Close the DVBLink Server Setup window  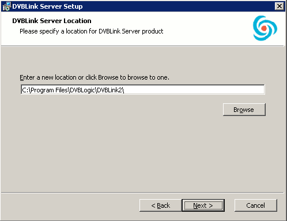pyautogui.click(x=280, y=6)
